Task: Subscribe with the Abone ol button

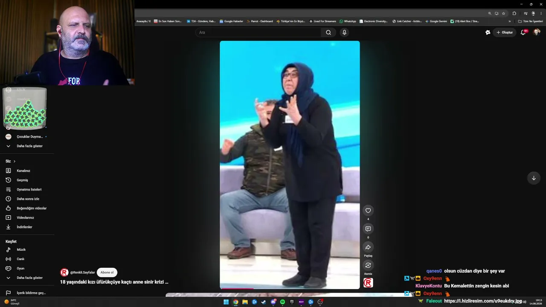Action: point(107,272)
